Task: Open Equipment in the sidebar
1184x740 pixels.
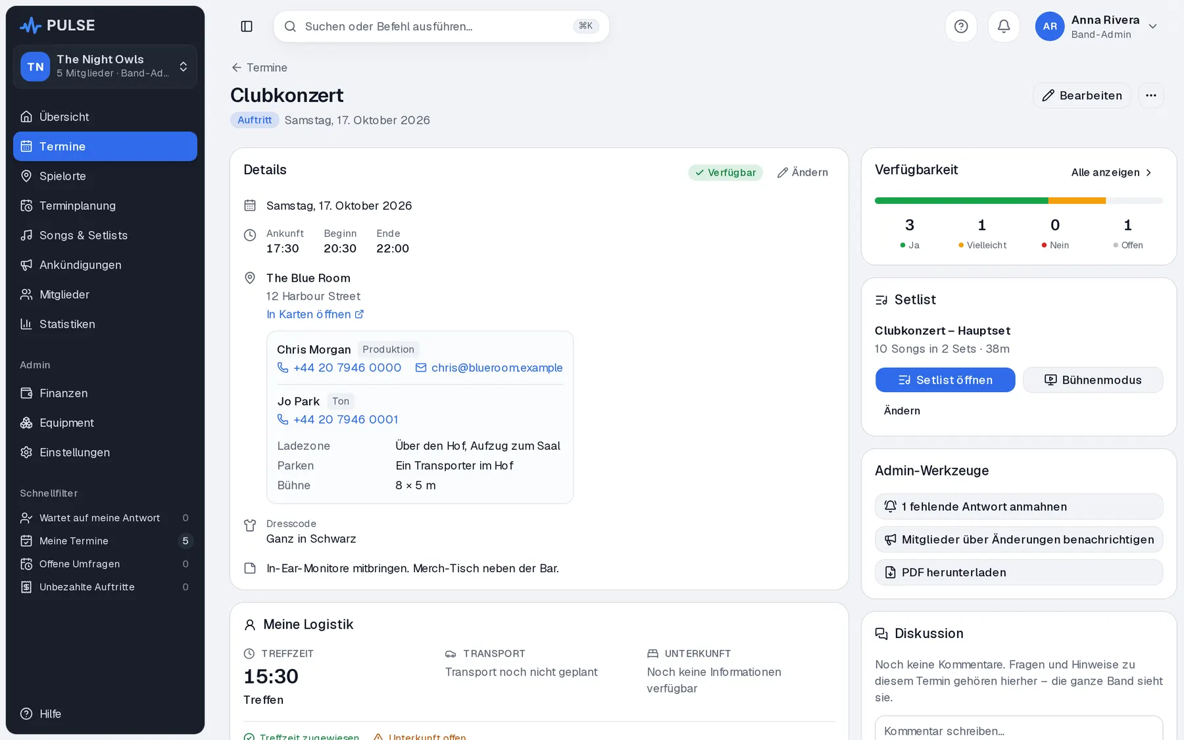Action: tap(105, 422)
